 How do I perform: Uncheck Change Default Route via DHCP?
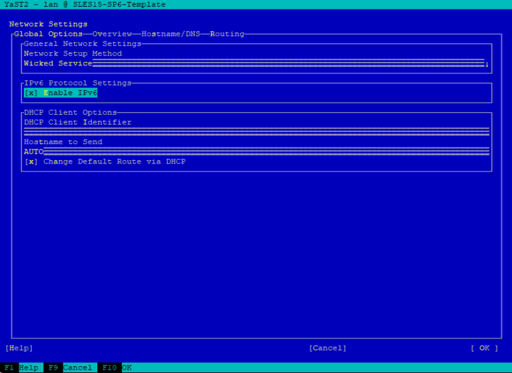pos(31,161)
